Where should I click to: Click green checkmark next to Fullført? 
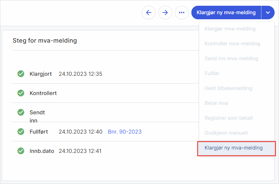pos(21,132)
